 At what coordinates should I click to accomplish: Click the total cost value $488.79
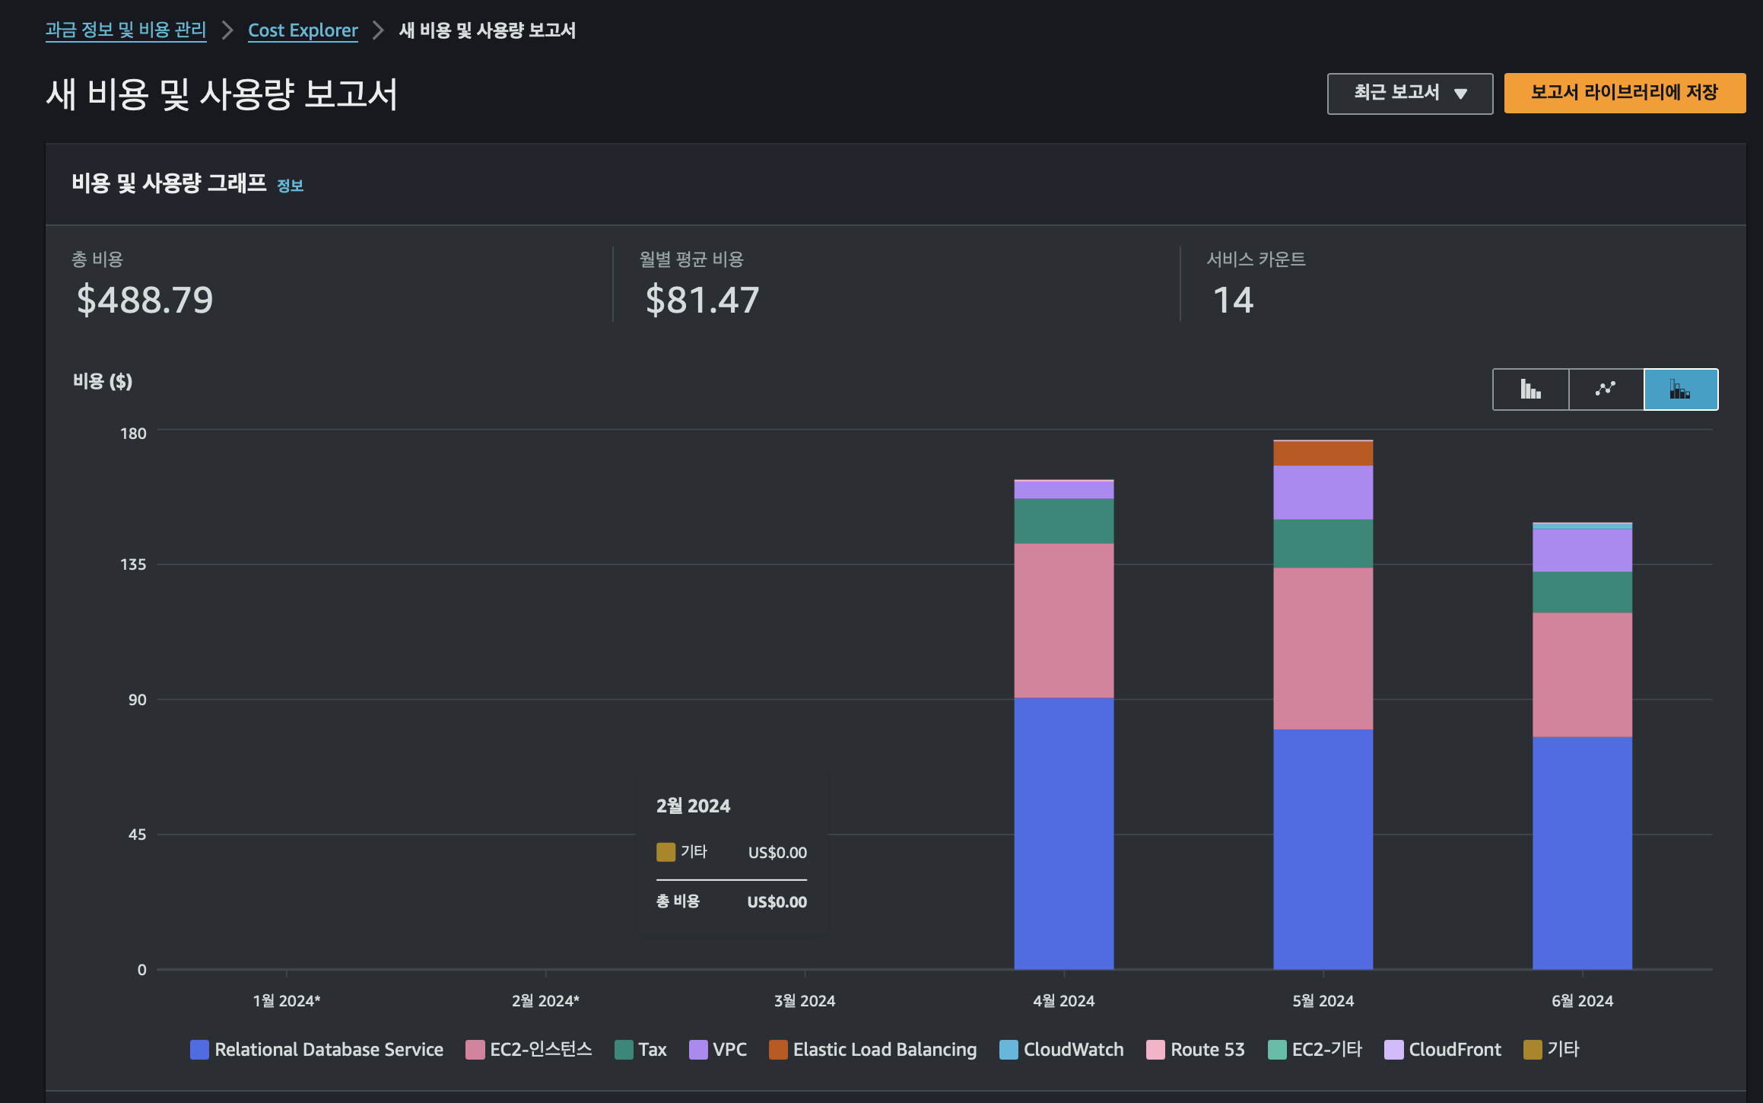point(145,300)
